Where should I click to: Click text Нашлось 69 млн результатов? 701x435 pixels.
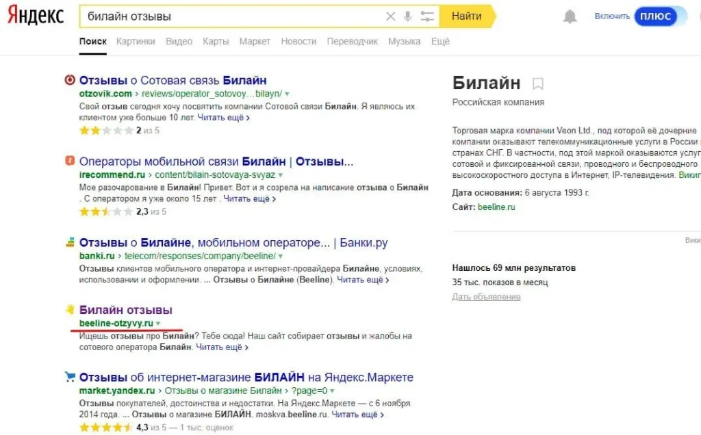(514, 268)
